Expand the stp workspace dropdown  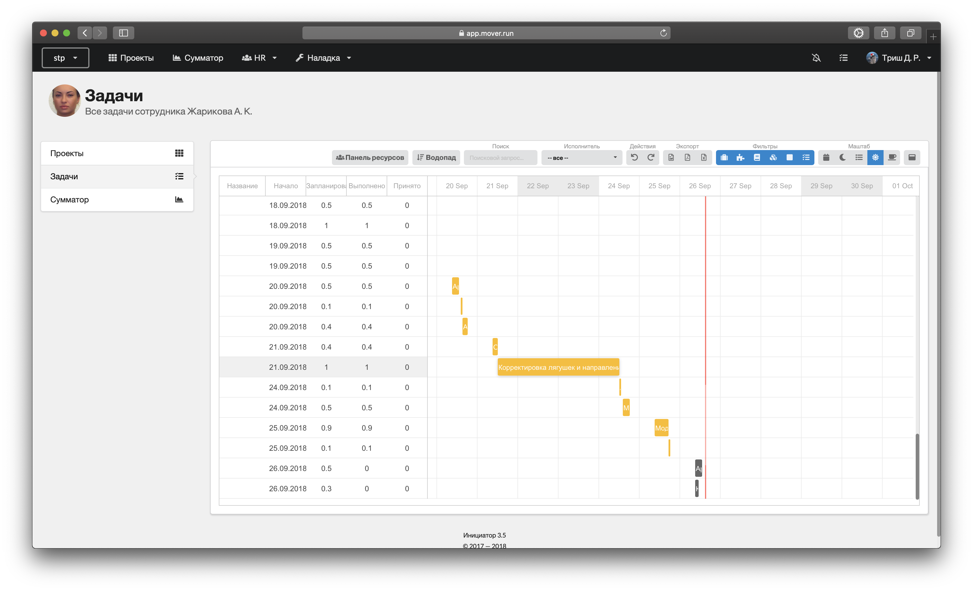(65, 58)
